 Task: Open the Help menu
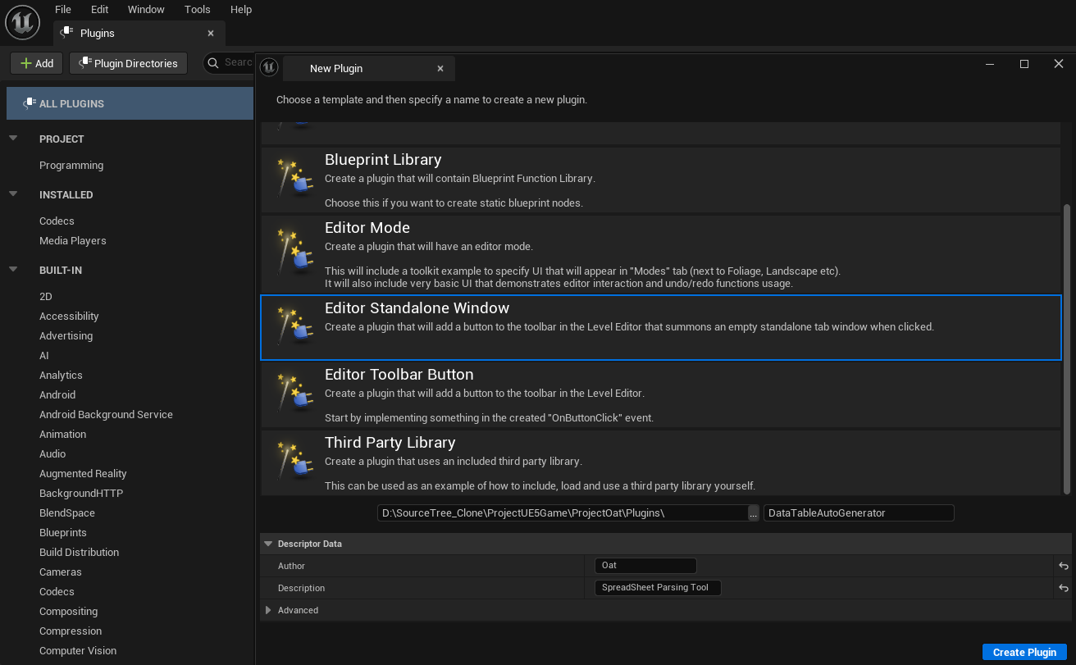(x=241, y=9)
